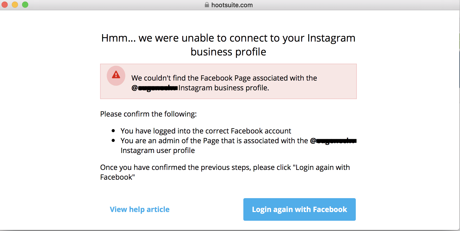Click the 'We couldn't find the Facebook Page' message

pos(224,78)
